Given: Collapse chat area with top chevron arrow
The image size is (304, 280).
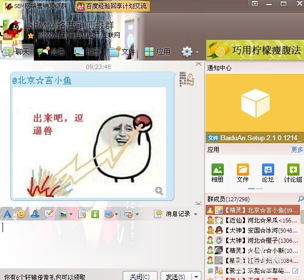Looking at the screenshot, I should click(x=198, y=64).
